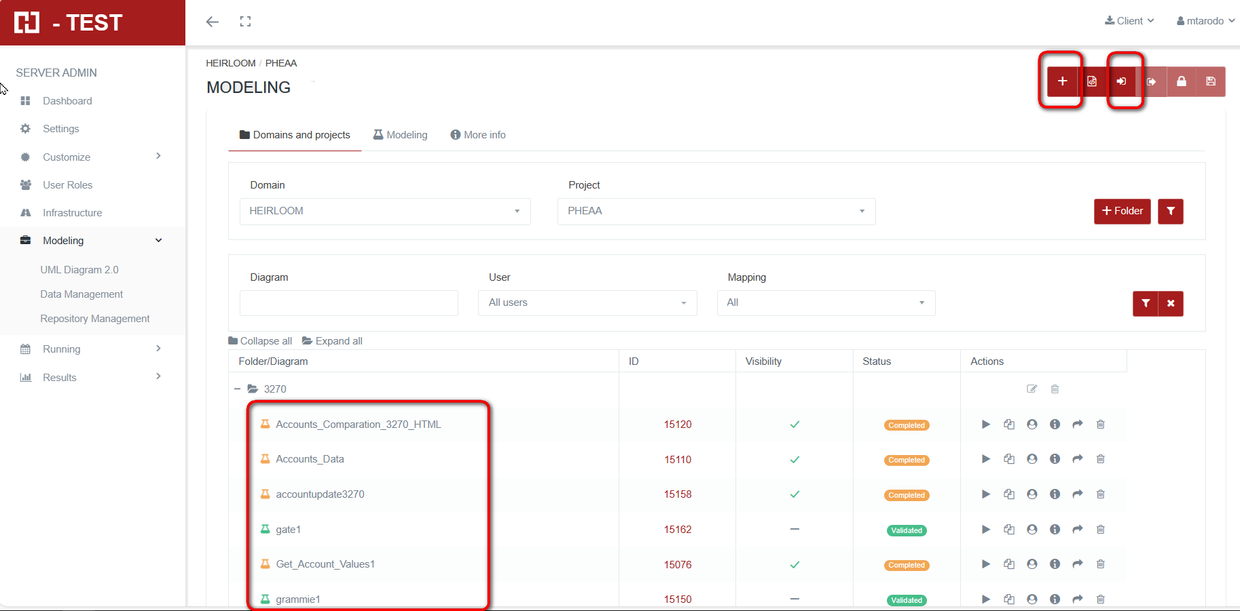Click the share arrow for Get_Account_Values1
This screenshot has width=1240, height=611.
(x=1077, y=564)
